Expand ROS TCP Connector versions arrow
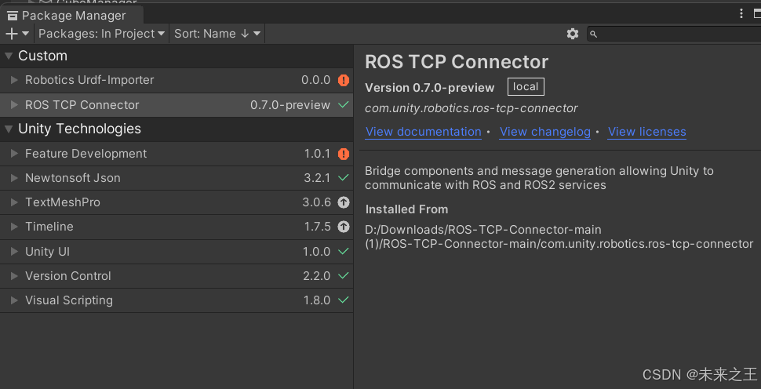761x389 pixels. [15, 105]
